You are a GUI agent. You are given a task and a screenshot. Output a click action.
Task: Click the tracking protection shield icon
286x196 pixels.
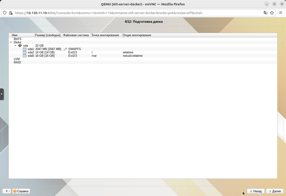pyautogui.click(x=5, y=13)
